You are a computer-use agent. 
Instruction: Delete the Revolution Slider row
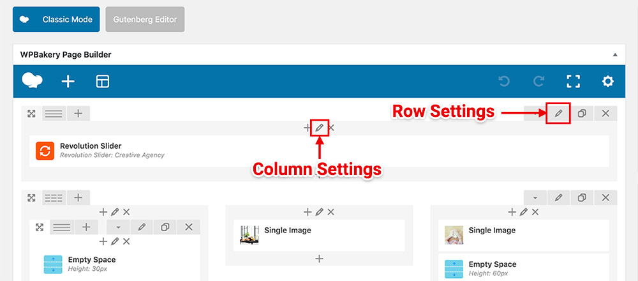point(605,114)
